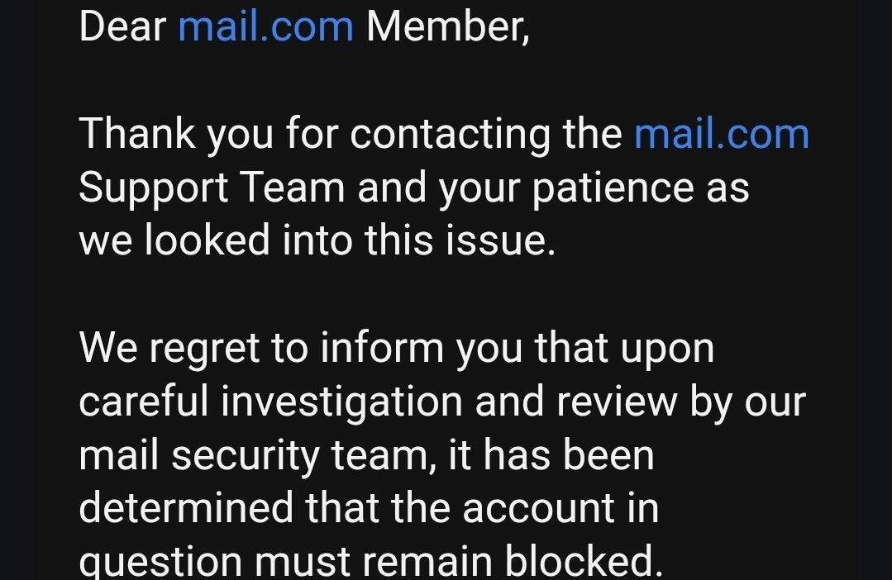892x580 pixels.
Task: Tap the word "blocked." at the end
Action: click(584, 561)
